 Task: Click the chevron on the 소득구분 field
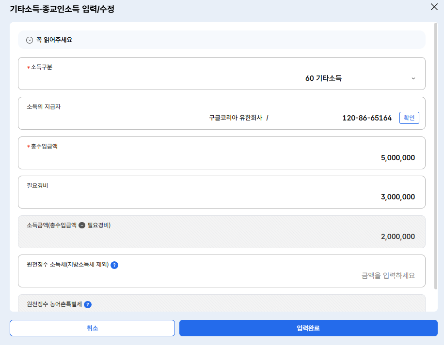(413, 78)
